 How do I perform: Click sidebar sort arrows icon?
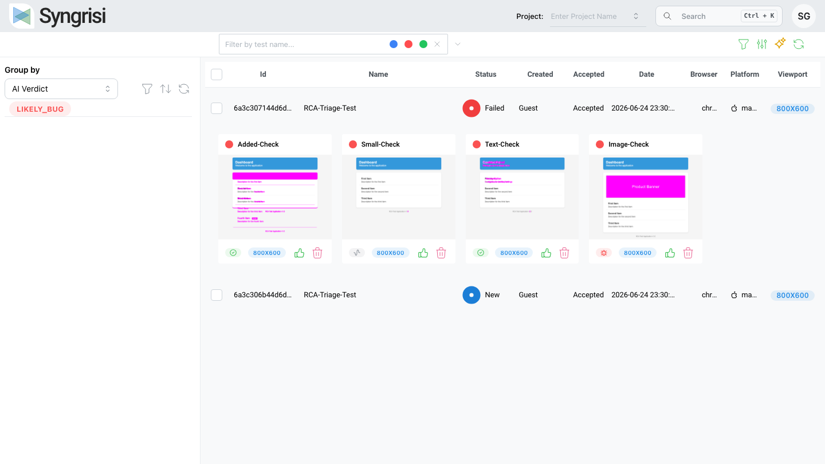(x=166, y=89)
